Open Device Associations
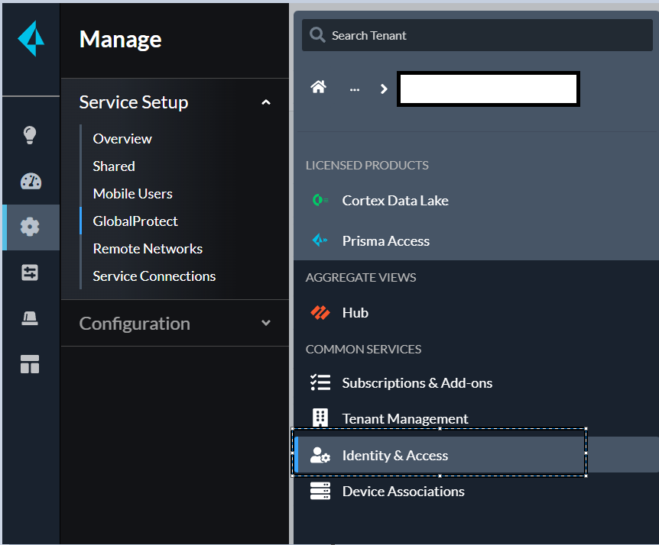 click(403, 492)
